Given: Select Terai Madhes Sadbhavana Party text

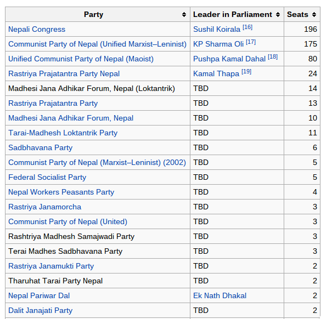Looking at the screenshot, I should coord(65,252).
